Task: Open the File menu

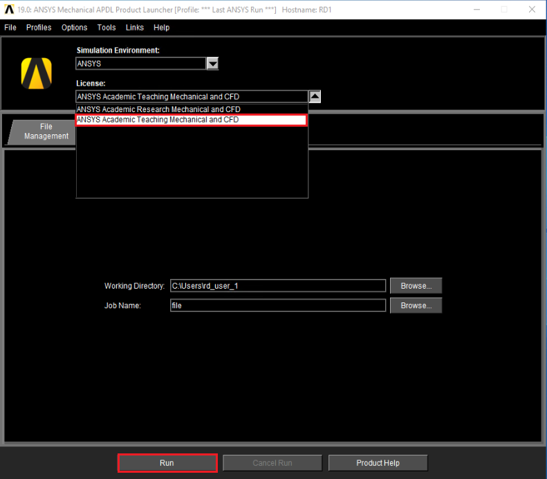Action: (10, 28)
